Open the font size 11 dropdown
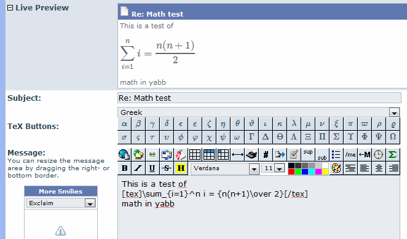The width and height of the screenshot is (407, 239). coord(279,168)
